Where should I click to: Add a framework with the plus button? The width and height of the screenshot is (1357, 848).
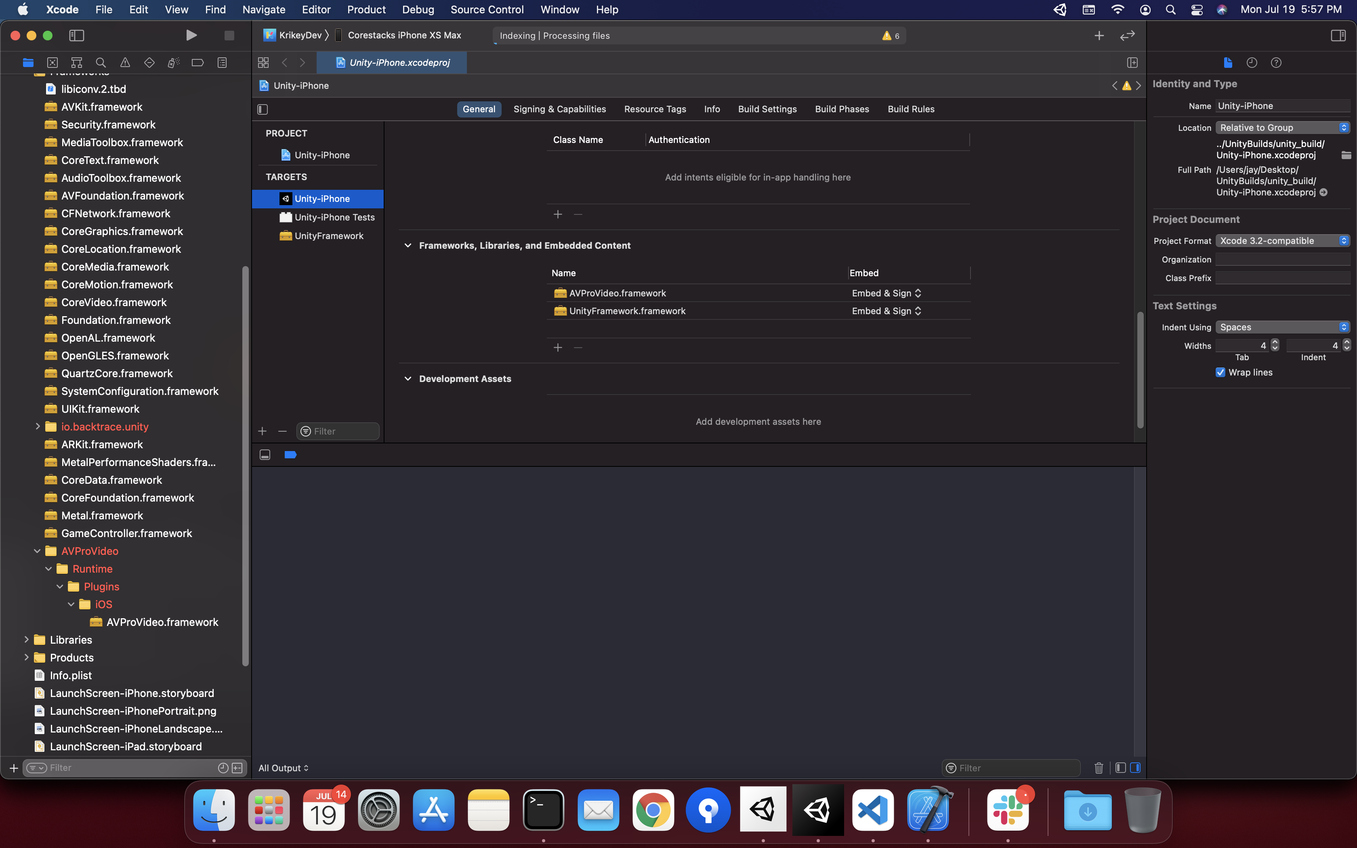[557, 347]
